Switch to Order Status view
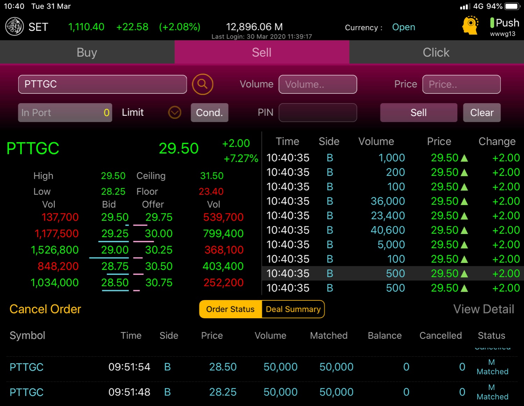Viewport: 524px width, 406px height. click(x=230, y=309)
